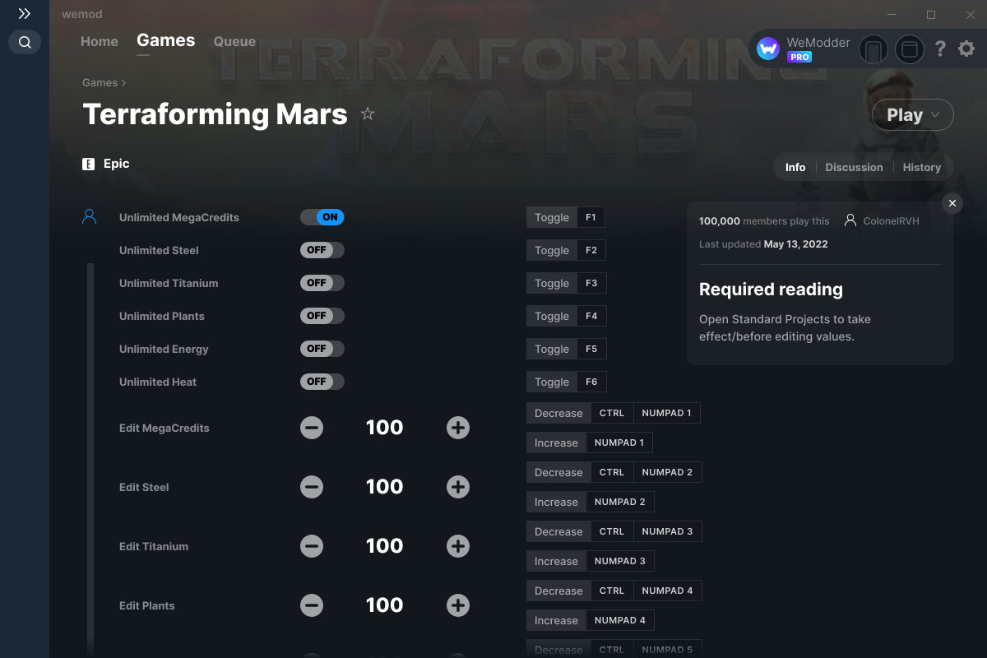This screenshot has width=987, height=658.
Task: Edit NUMPAD 1 increase hotkey
Action: click(620, 443)
